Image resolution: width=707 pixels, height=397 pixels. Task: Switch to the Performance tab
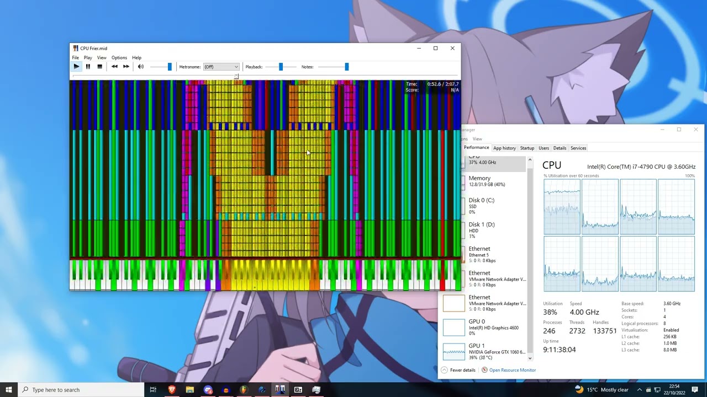pos(476,148)
